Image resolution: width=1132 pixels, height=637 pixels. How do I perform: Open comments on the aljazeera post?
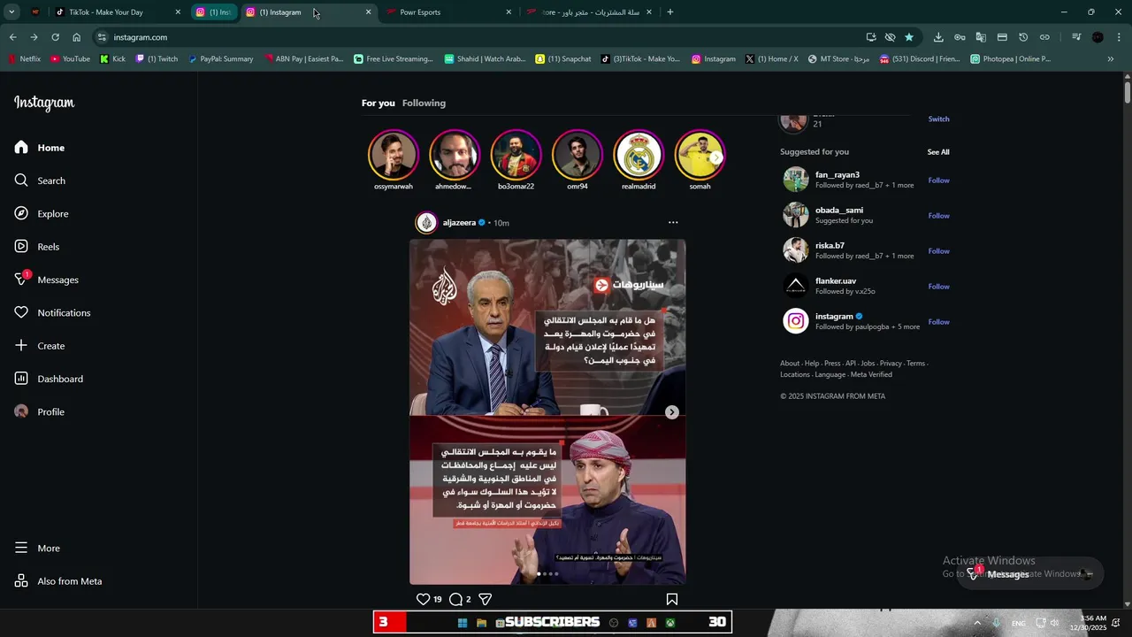455,599
